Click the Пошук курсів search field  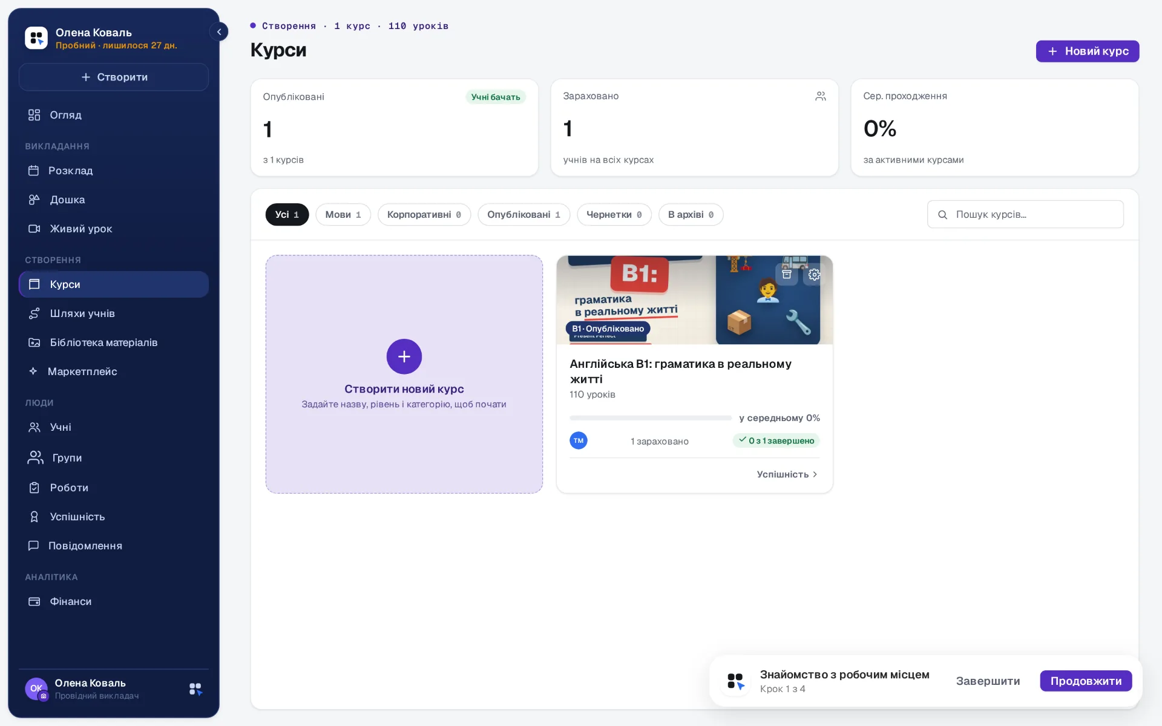[1025, 215]
